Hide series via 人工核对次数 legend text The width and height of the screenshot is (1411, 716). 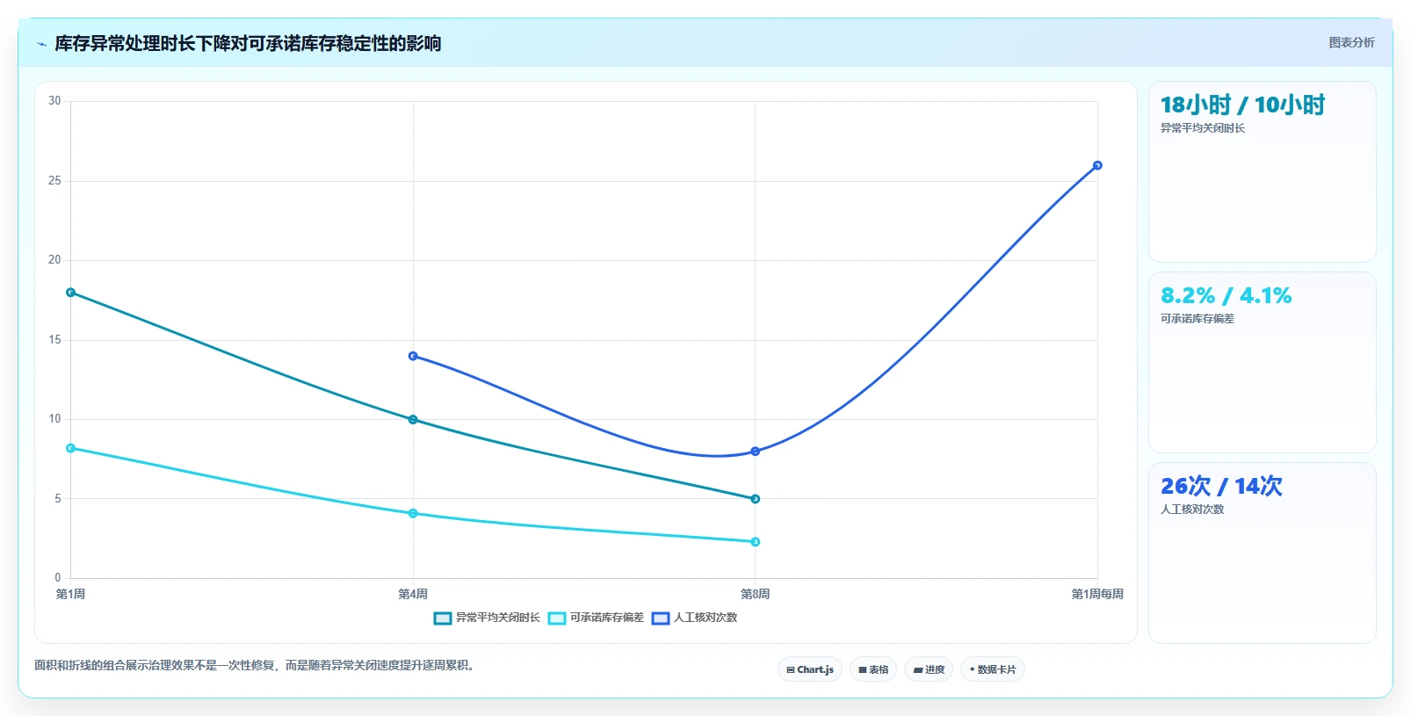705,618
